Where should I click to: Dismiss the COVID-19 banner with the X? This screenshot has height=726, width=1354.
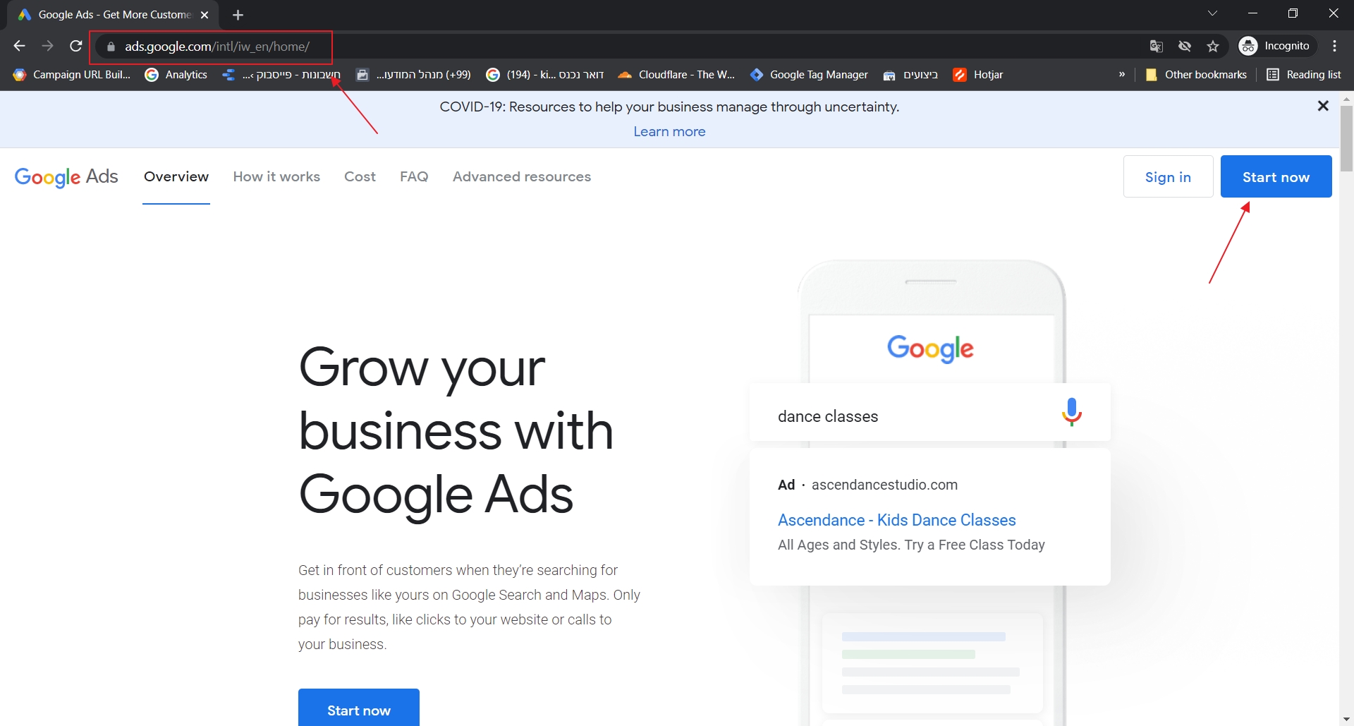1323,106
